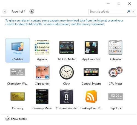Viewport: 137px width, 125px height.
Task: Select the Clipboarder gadget icon
Action: pos(42,72)
